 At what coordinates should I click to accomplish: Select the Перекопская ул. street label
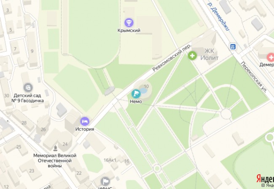tap(254, 77)
